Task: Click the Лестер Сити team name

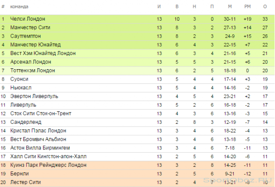Action: [x=25, y=182]
